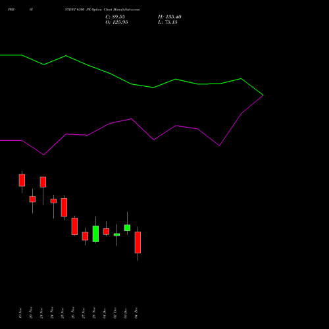Select the 26 Nov date label
329x329 pixels.
click(x=73, y=313)
